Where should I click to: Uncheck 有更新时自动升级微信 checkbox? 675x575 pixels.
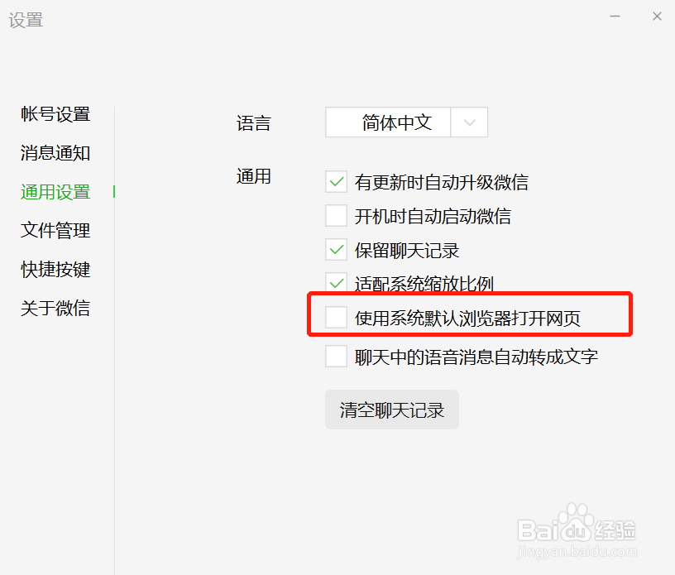point(336,182)
